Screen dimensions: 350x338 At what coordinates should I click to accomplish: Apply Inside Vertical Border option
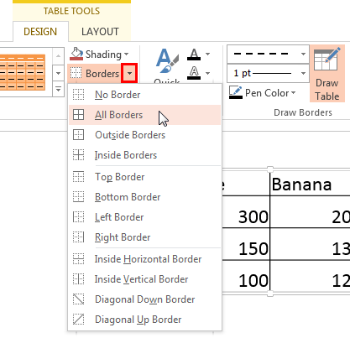[x=144, y=279]
